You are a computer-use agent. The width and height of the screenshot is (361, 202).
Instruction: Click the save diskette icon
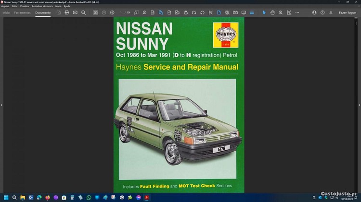(x=59, y=12)
